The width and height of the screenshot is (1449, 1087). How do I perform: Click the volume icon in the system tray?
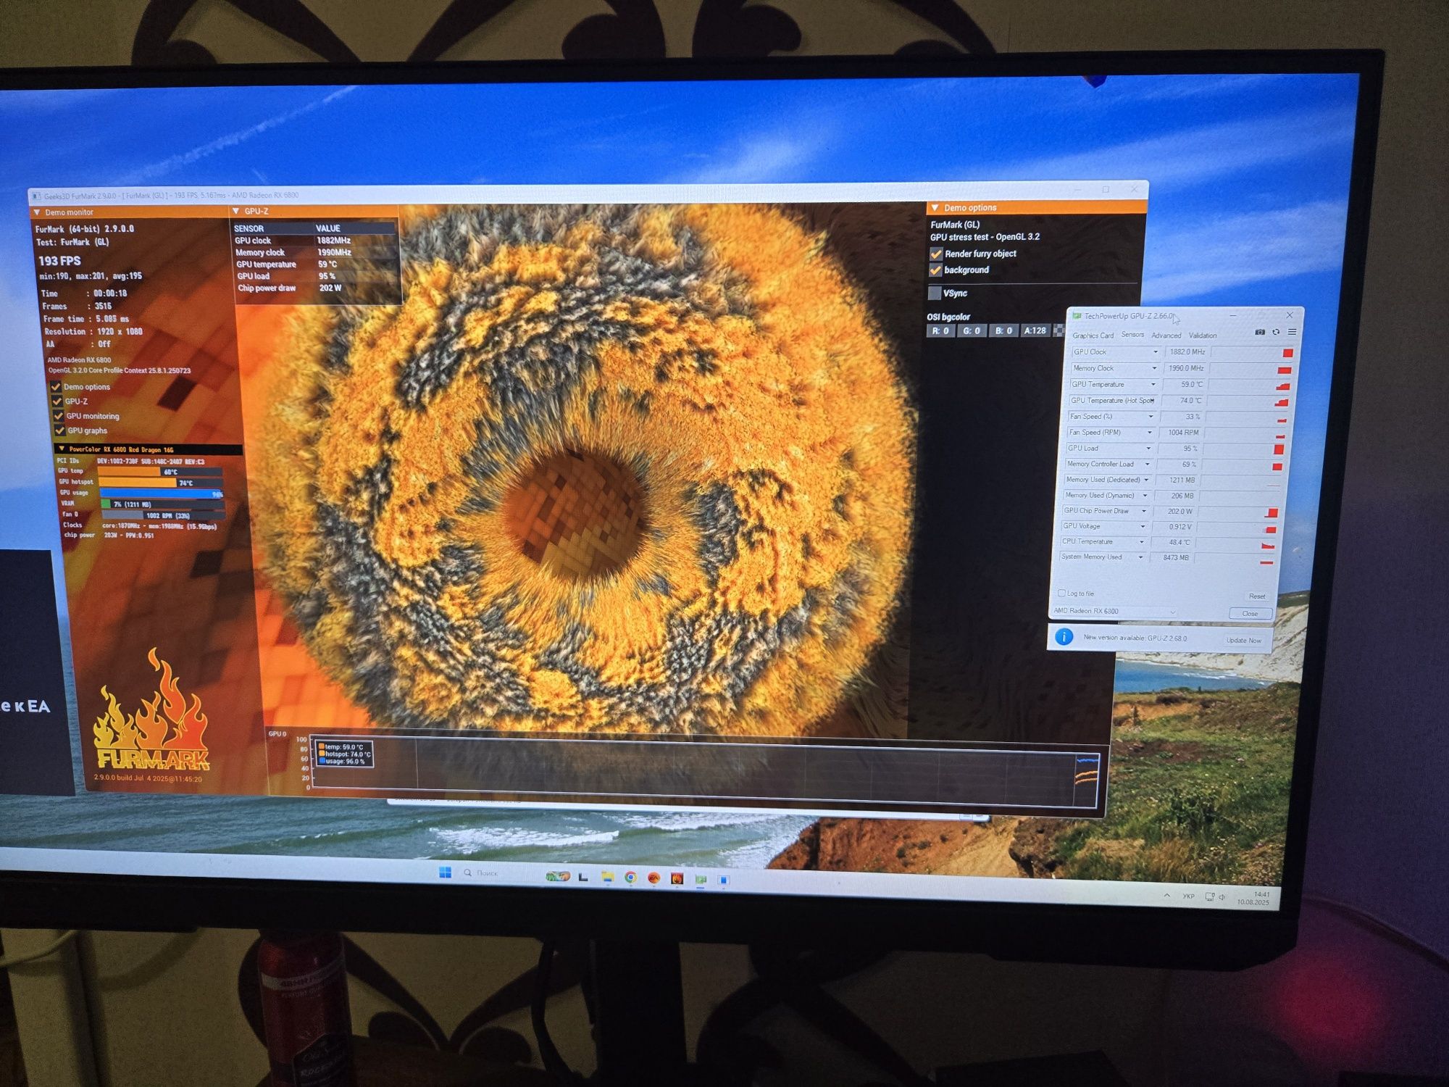[1222, 897]
